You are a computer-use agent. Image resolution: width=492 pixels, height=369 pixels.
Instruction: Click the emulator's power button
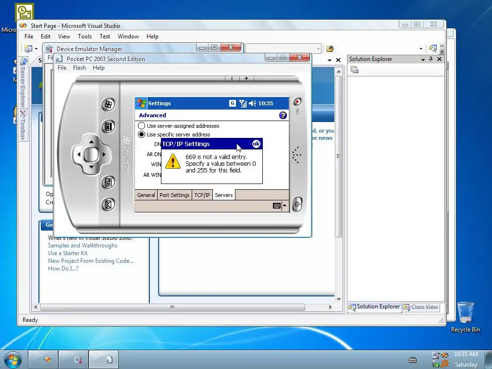click(297, 205)
